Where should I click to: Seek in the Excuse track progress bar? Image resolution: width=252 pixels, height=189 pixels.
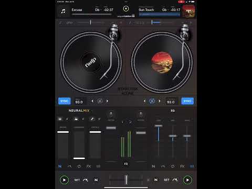(x=91, y=14)
